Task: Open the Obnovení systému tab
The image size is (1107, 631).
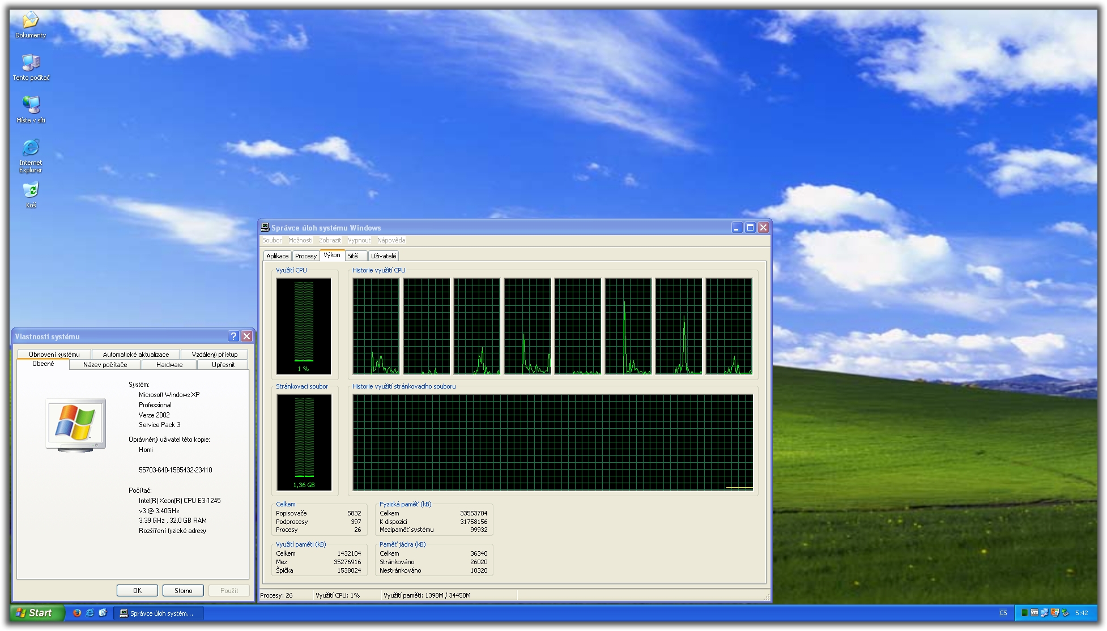Action: point(54,355)
